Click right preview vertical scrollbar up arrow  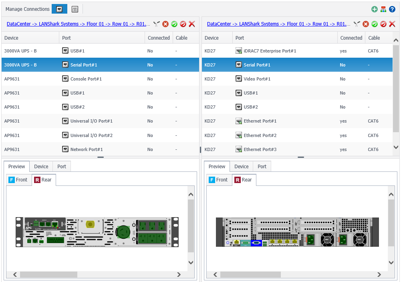pyautogui.click(x=391, y=195)
